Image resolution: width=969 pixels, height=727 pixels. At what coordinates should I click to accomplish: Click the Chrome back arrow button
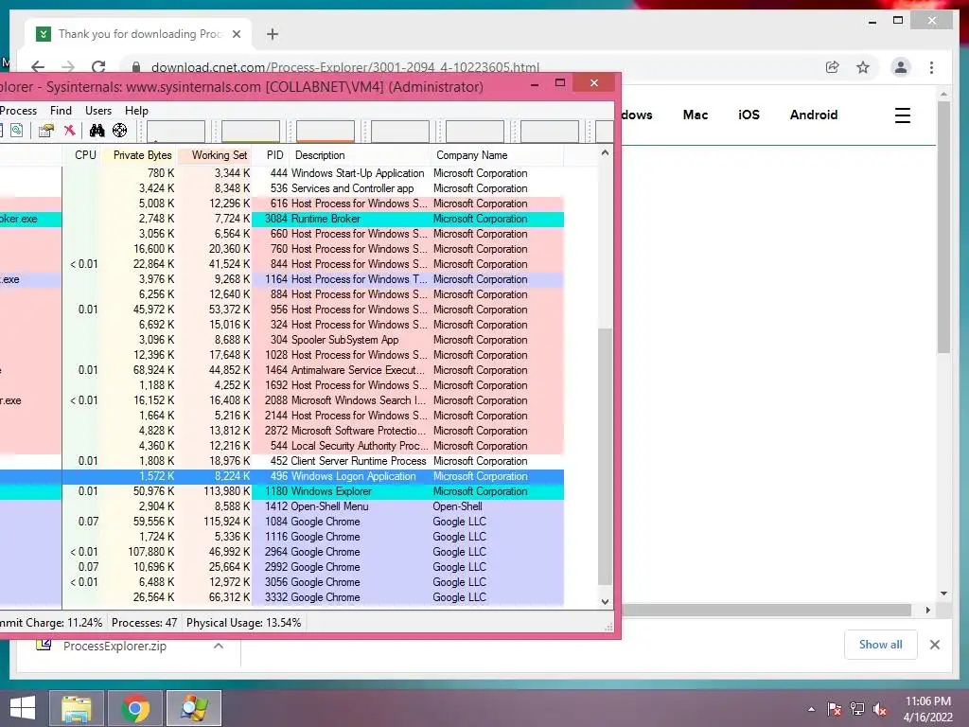tap(38, 67)
